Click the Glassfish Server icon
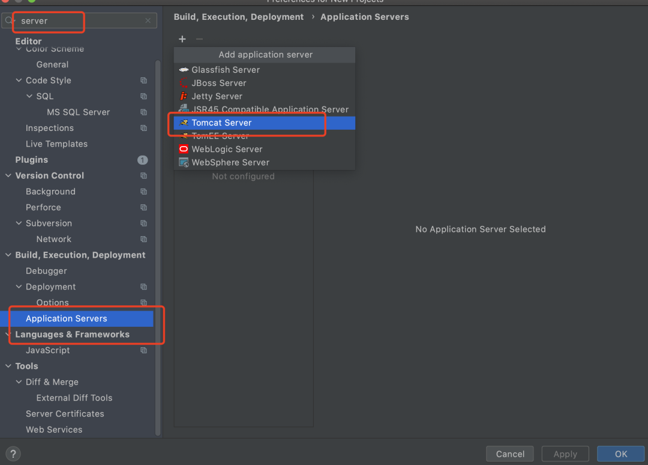The width and height of the screenshot is (648, 465). [184, 70]
